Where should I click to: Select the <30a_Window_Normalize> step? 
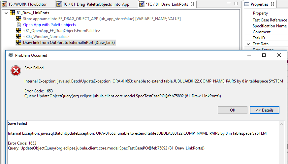click(46, 37)
